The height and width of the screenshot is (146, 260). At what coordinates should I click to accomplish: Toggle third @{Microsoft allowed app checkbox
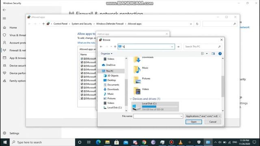pos(82,66)
